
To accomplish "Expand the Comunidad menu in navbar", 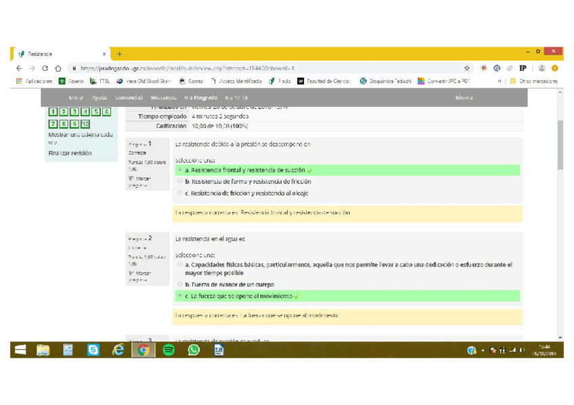I will pyautogui.click(x=129, y=98).
